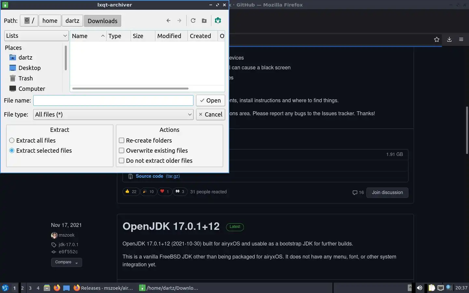Bookmark the page with the Firefox star icon
The width and height of the screenshot is (469, 293).
click(x=437, y=39)
